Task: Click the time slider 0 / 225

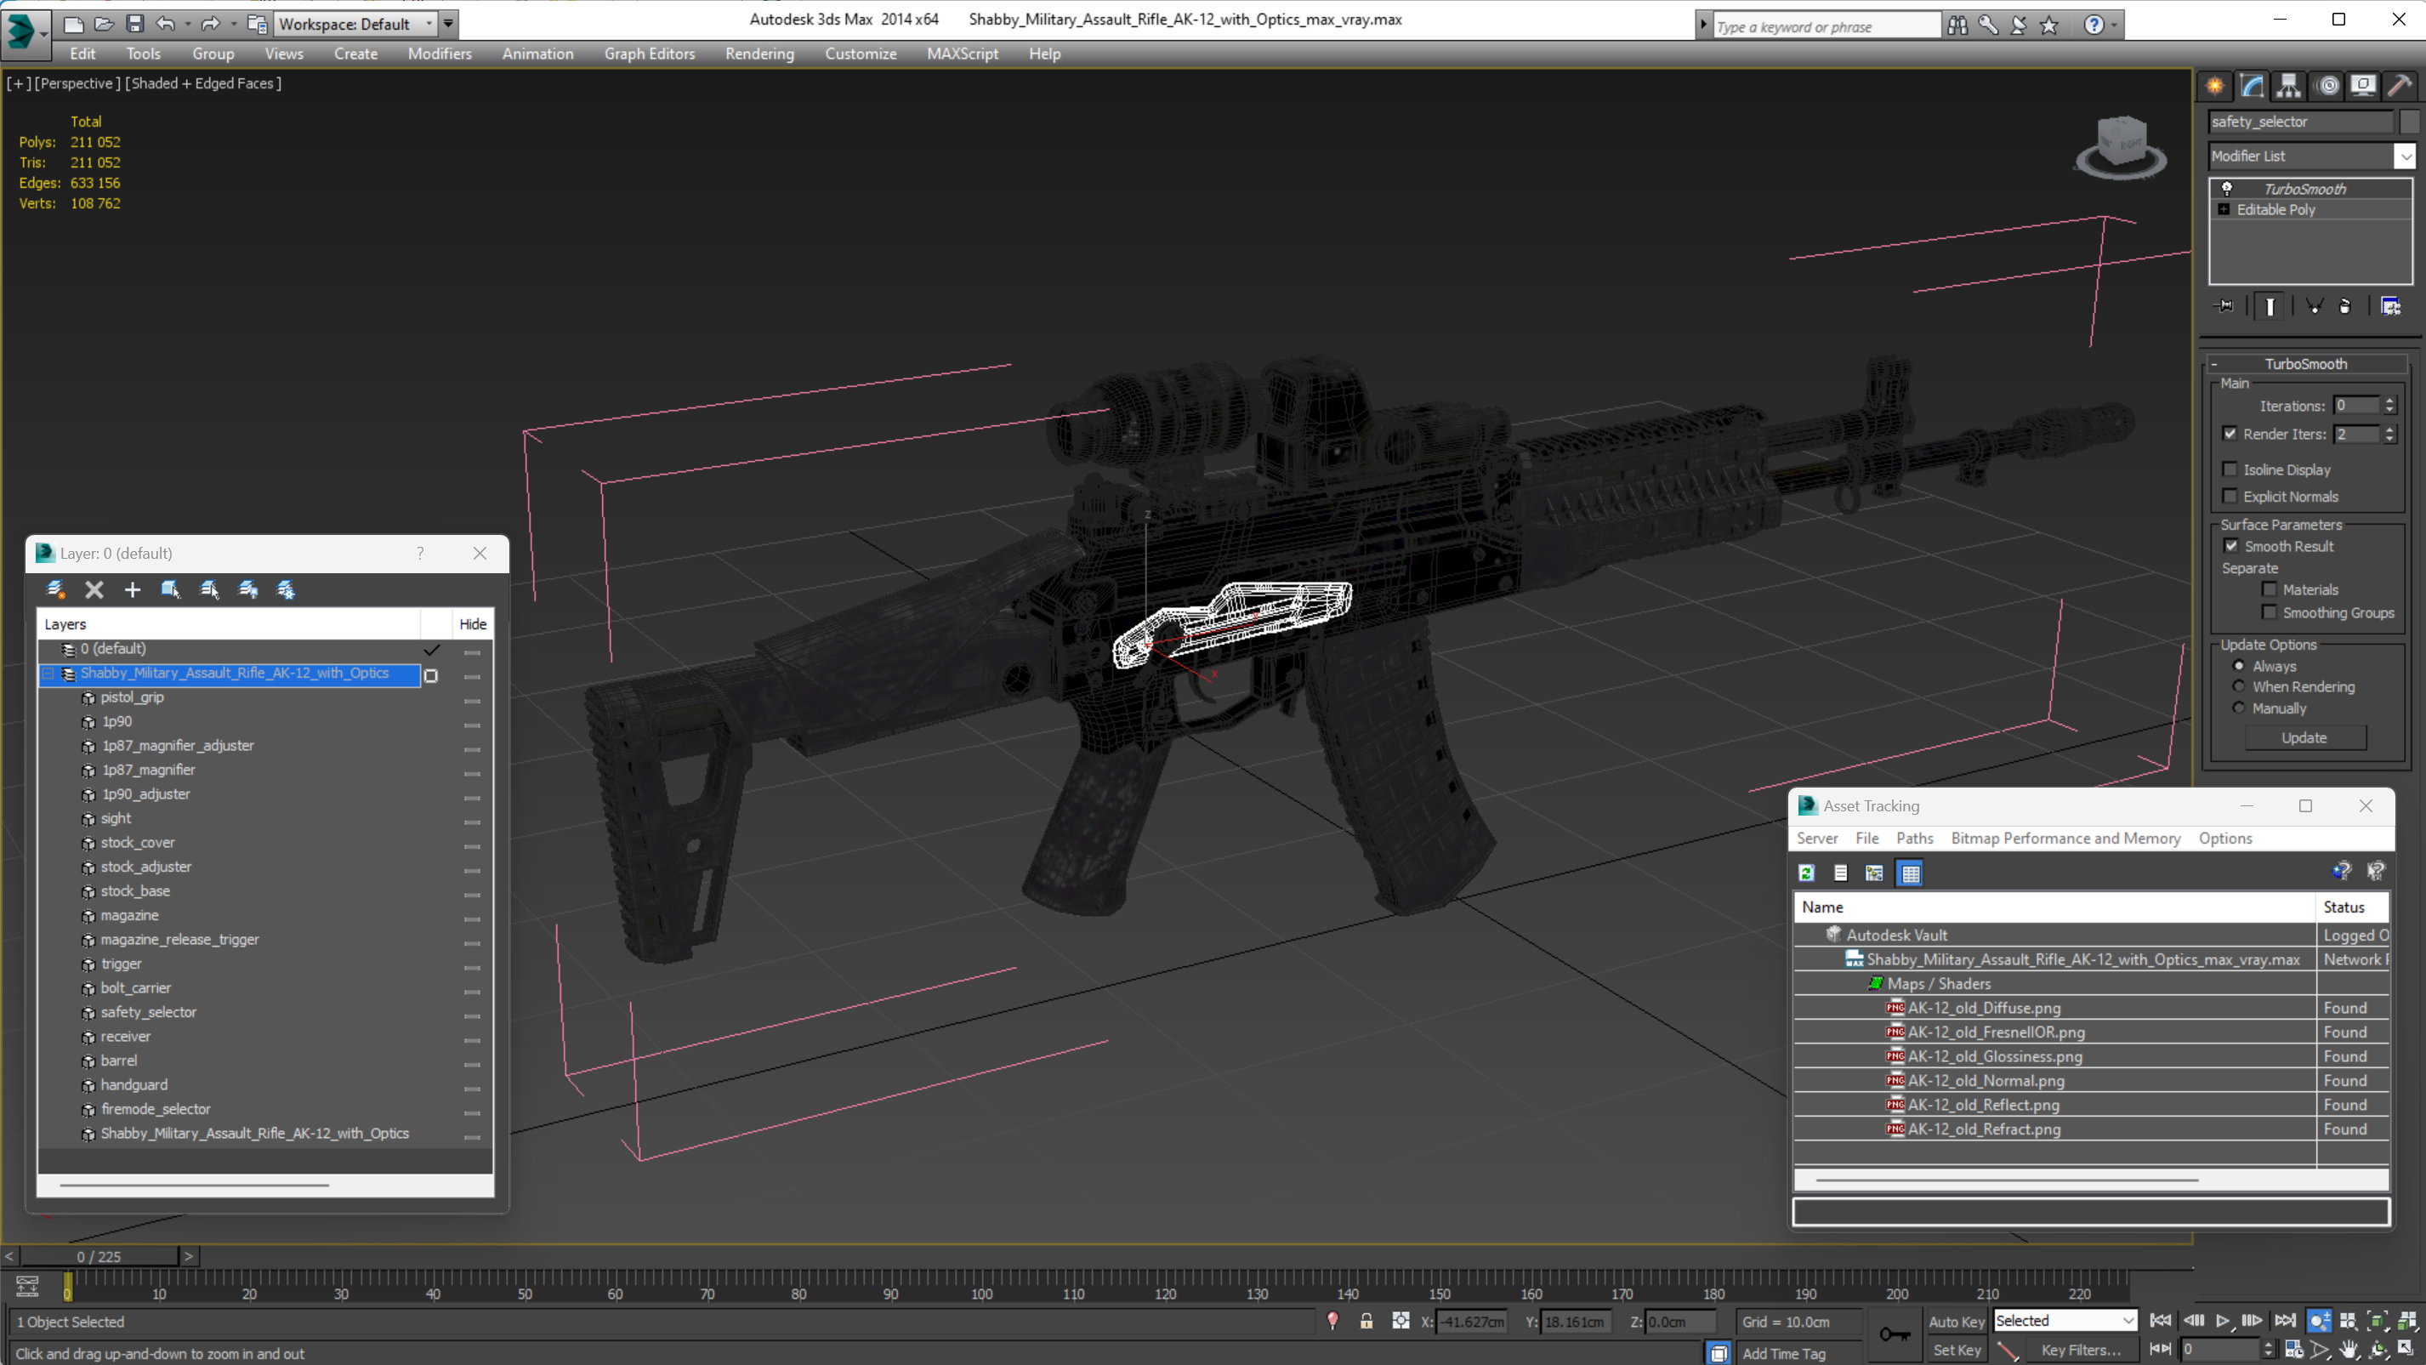Action: point(99,1257)
